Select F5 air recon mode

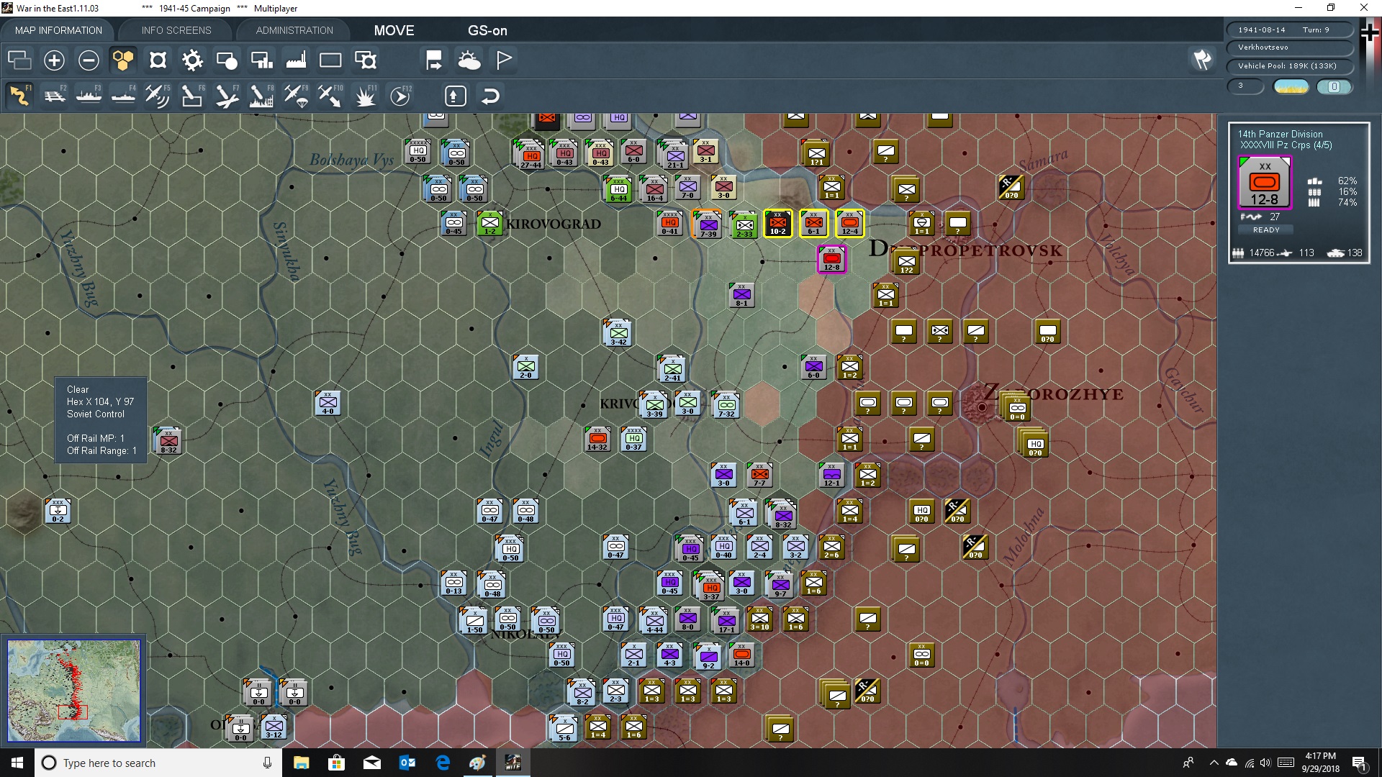tap(158, 96)
